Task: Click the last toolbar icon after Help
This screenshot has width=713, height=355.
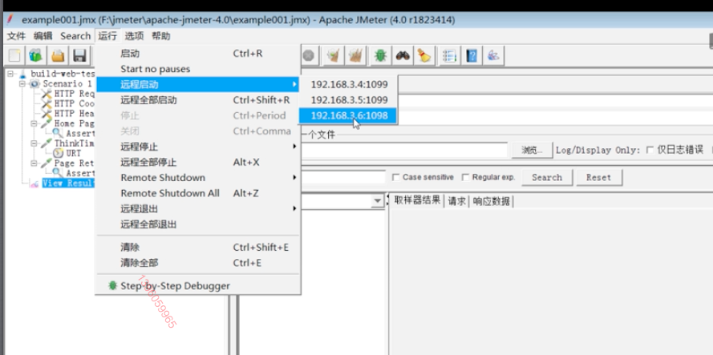Action: click(x=494, y=56)
